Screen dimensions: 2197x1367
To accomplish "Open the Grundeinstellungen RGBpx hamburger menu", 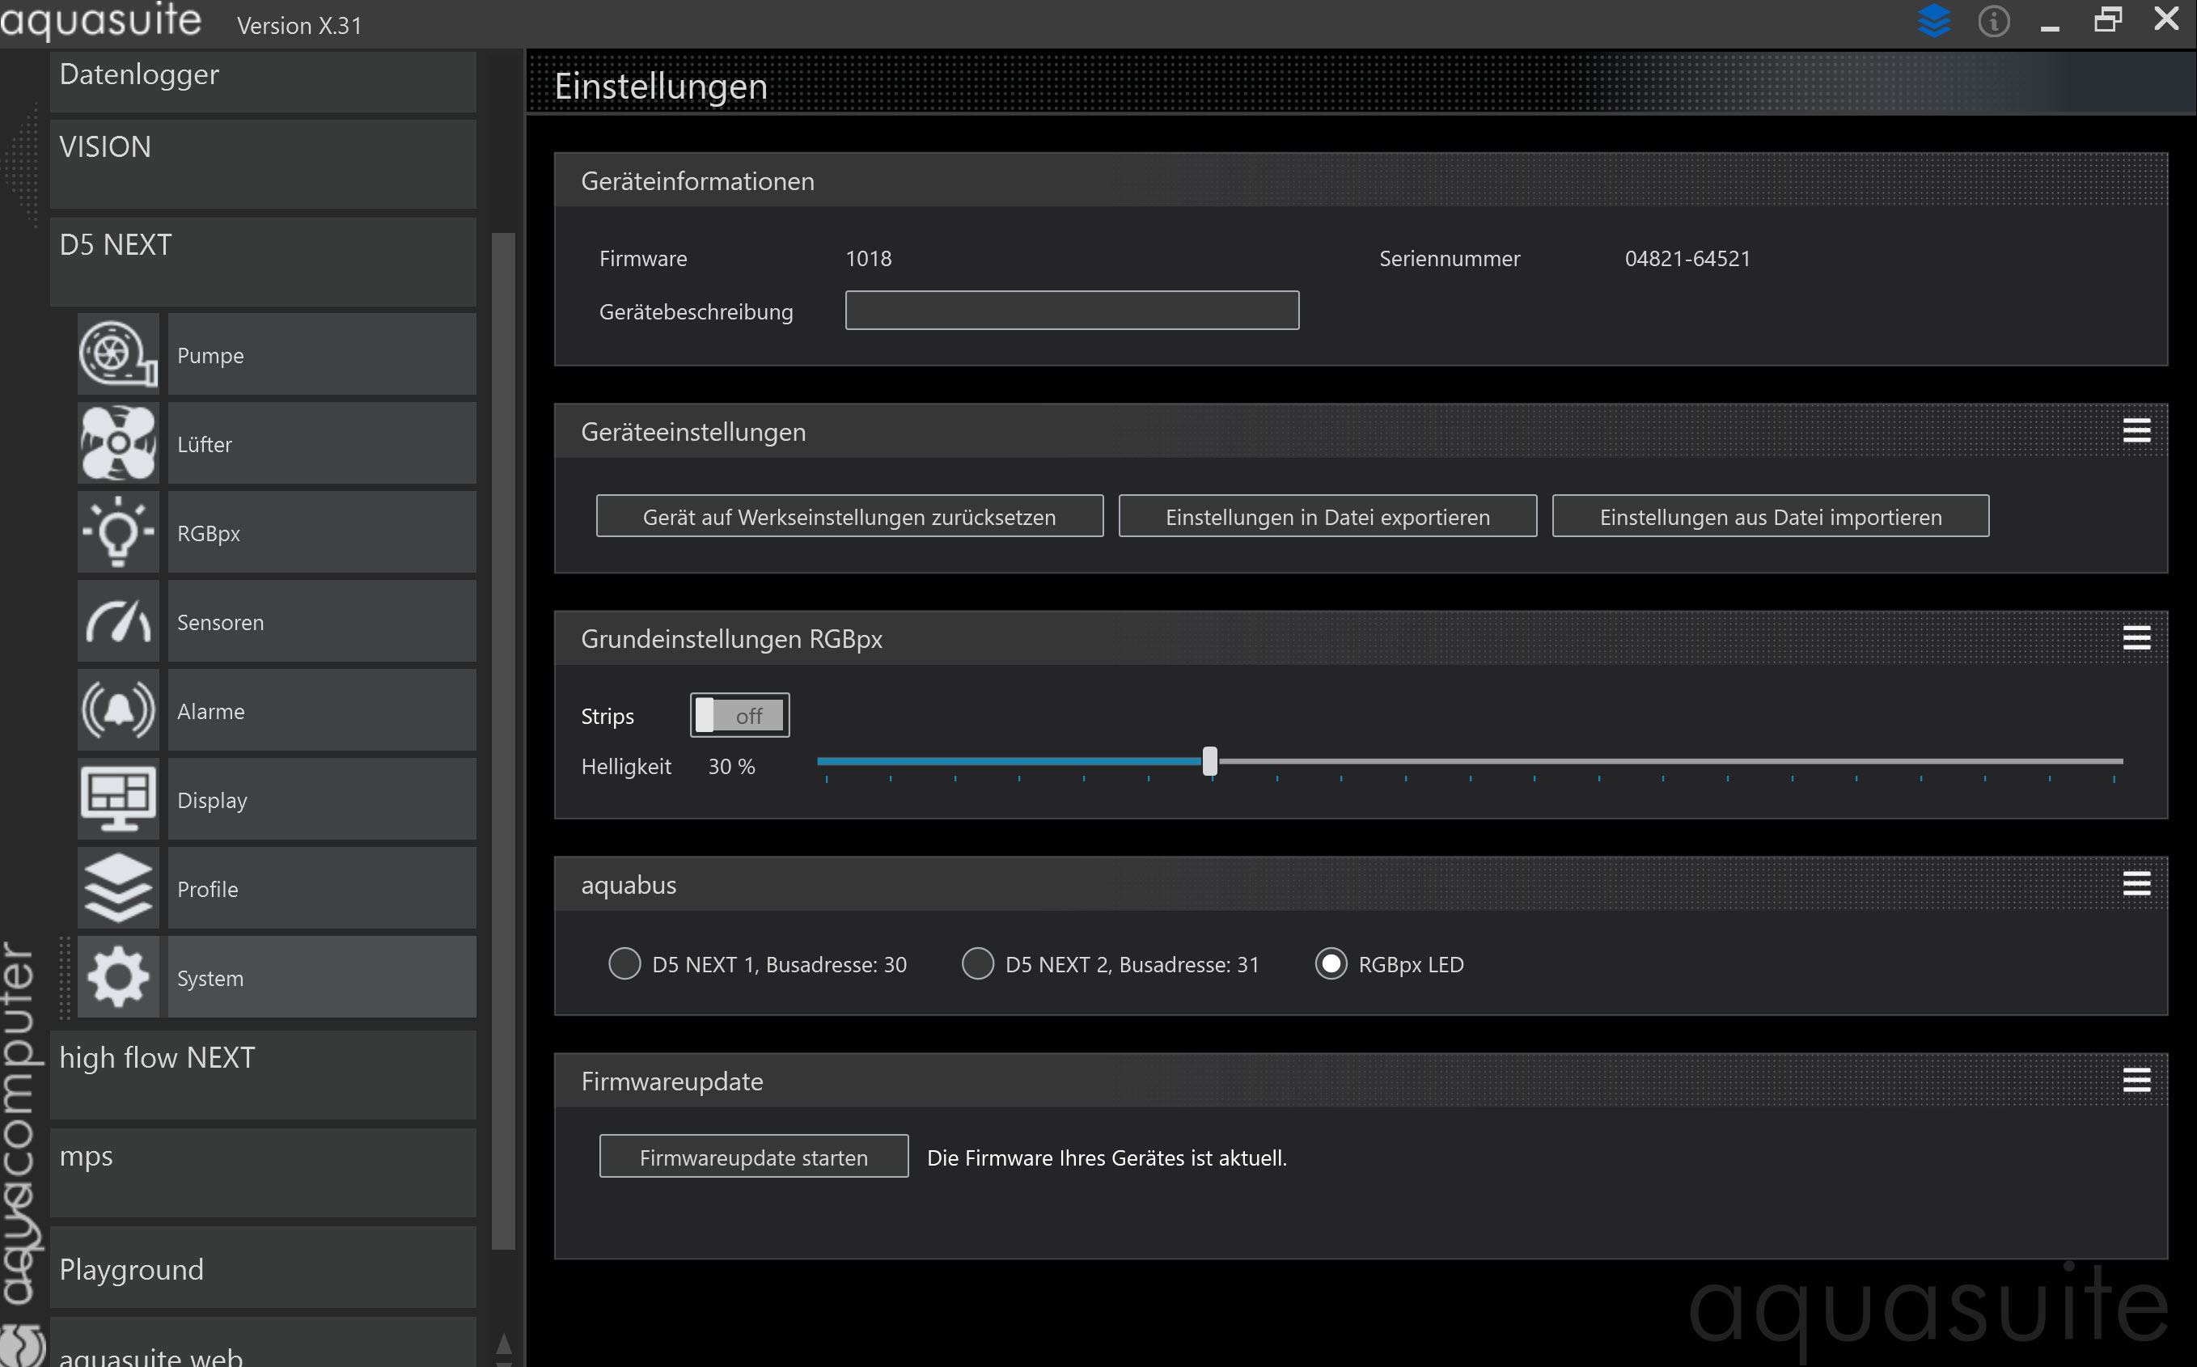I will coord(2136,638).
